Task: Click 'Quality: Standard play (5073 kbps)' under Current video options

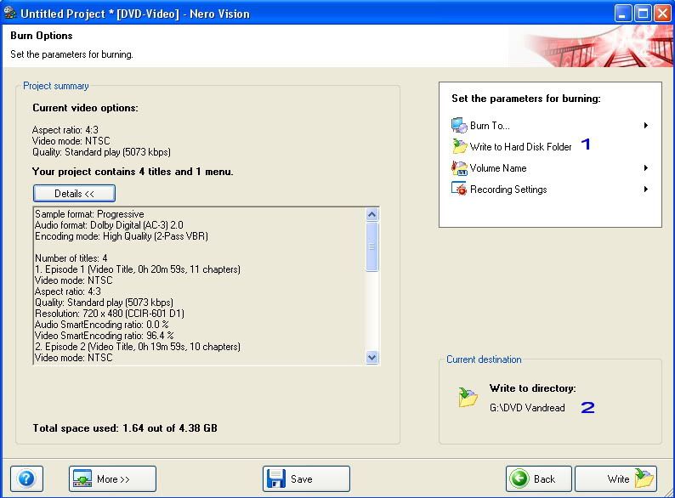Action: (x=101, y=152)
